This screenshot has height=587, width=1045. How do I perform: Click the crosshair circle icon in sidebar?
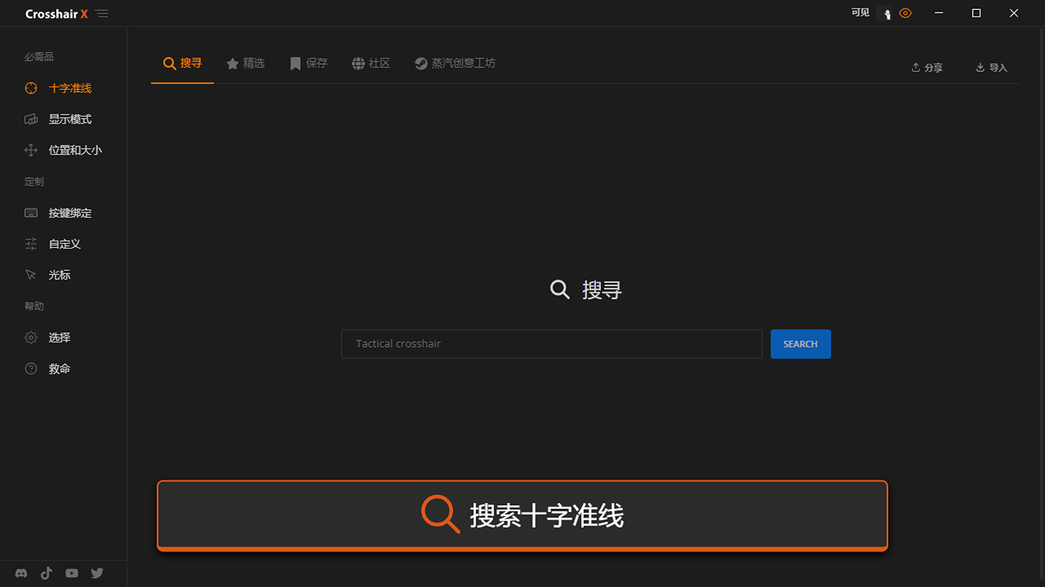tap(31, 88)
